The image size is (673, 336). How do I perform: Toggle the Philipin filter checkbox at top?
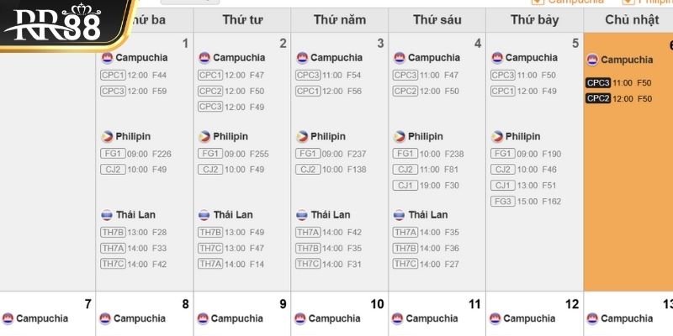tap(628, 2)
